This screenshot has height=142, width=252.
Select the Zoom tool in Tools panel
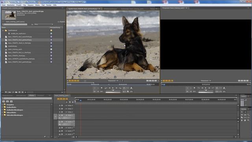tap(248, 120)
